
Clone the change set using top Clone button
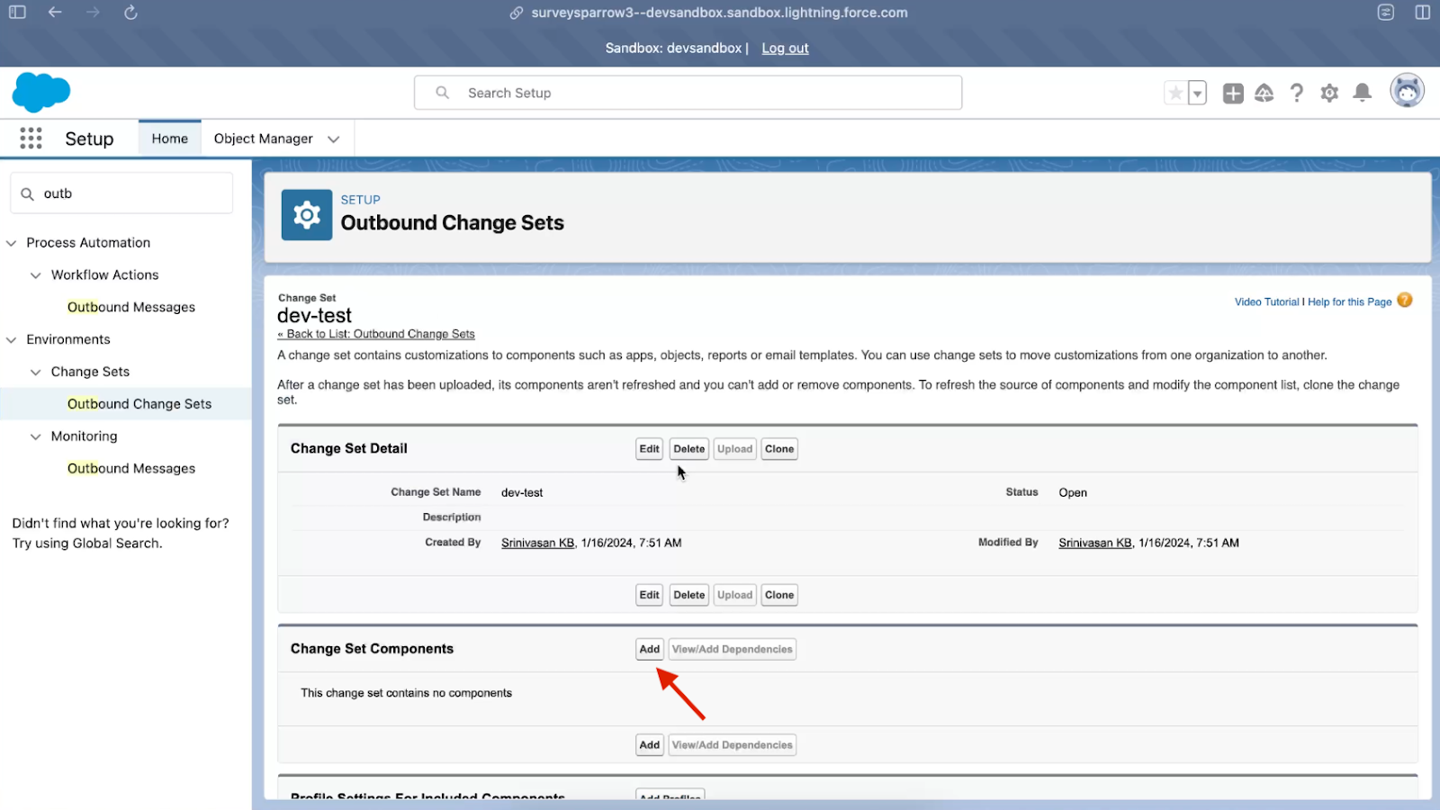778,449
